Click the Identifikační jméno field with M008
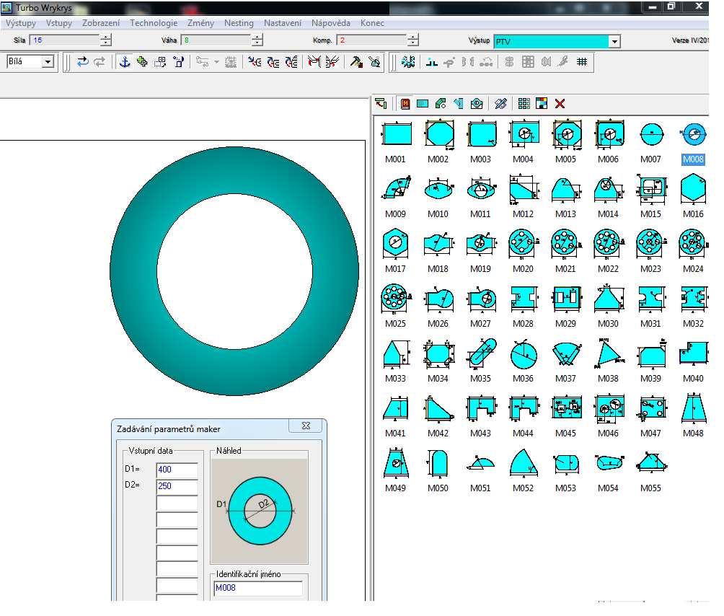The height and width of the screenshot is (616, 724). pos(259,588)
